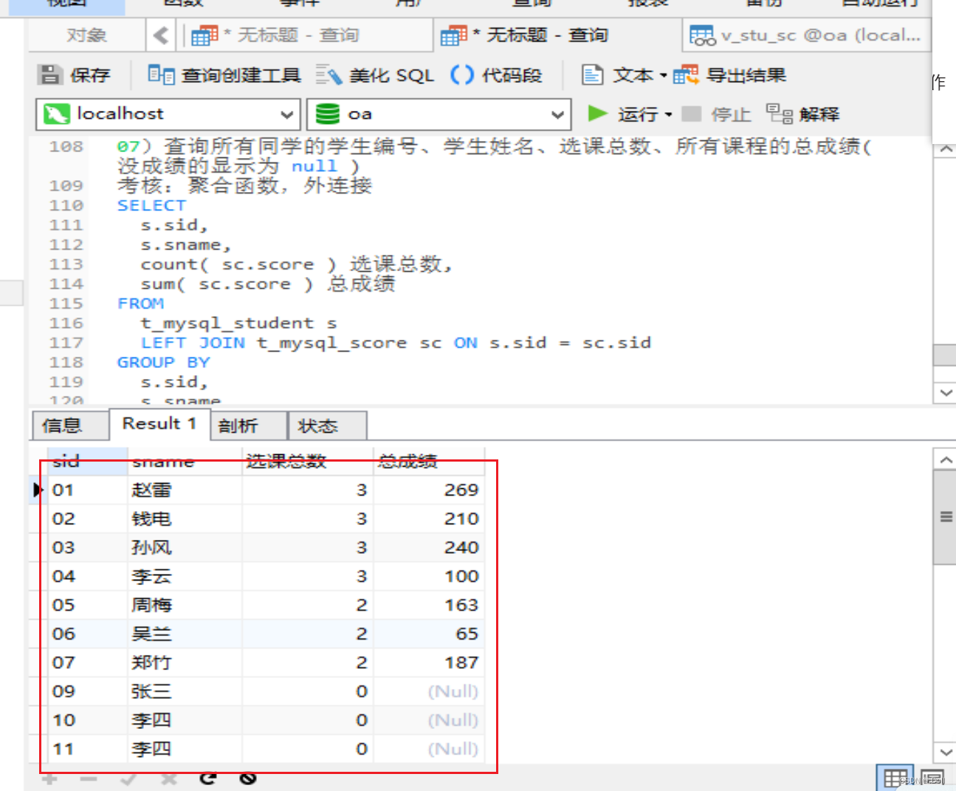Click the 解释 explain icon
This screenshot has height=791, width=956.
pyautogui.click(x=780, y=114)
